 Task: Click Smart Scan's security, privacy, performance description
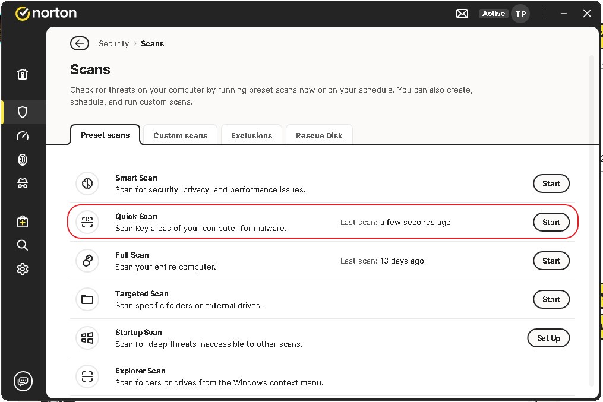click(210, 190)
